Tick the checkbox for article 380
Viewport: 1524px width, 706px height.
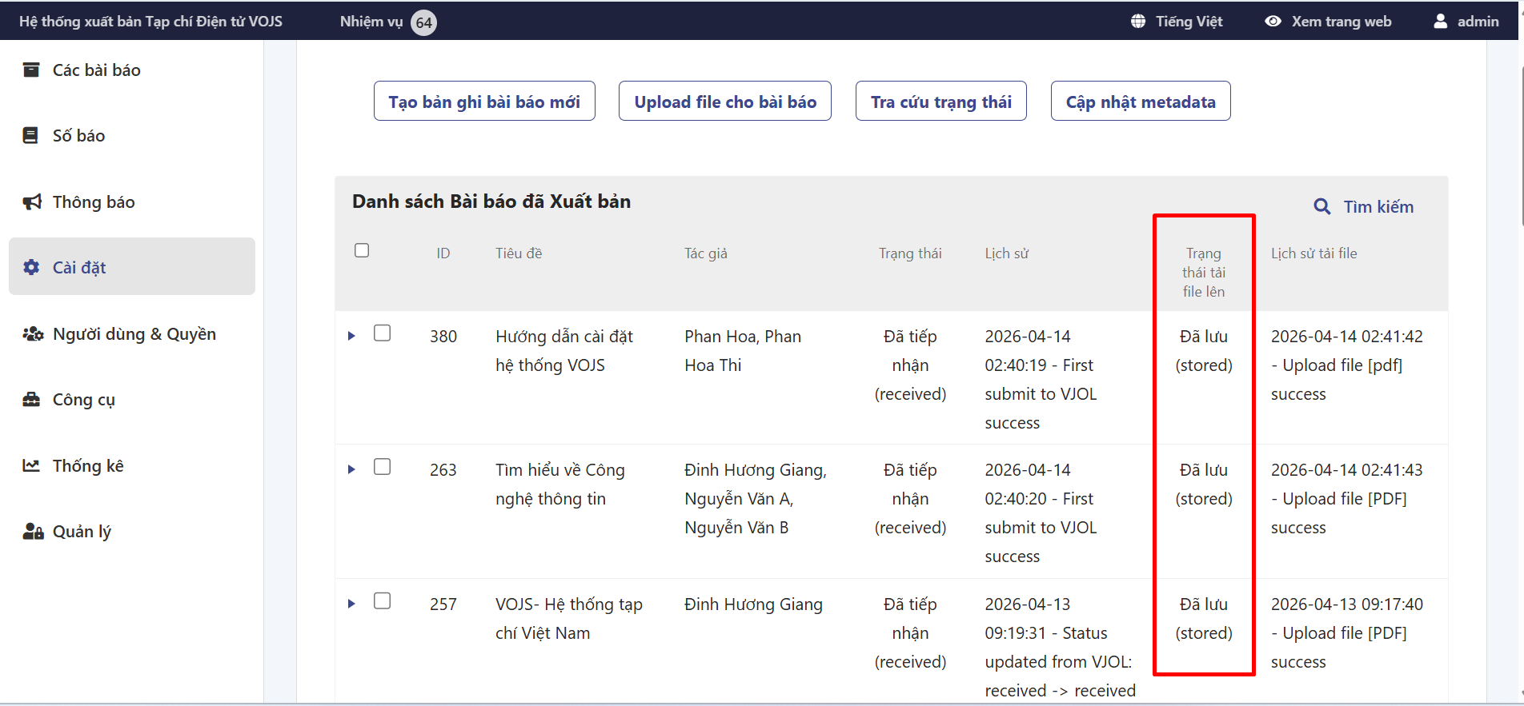[x=383, y=333]
